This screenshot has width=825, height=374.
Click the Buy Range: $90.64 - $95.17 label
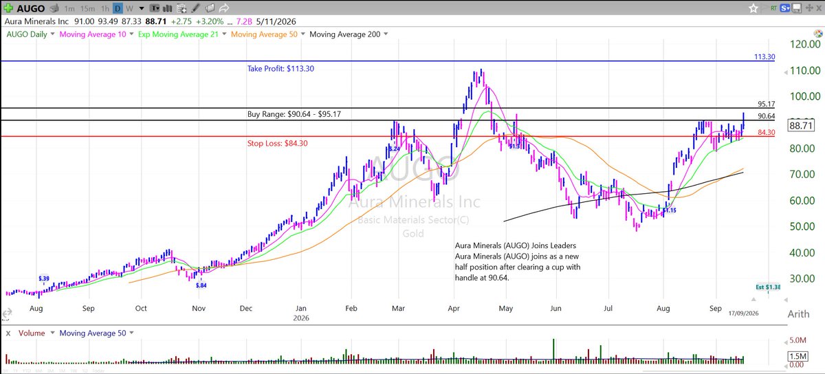(294, 114)
